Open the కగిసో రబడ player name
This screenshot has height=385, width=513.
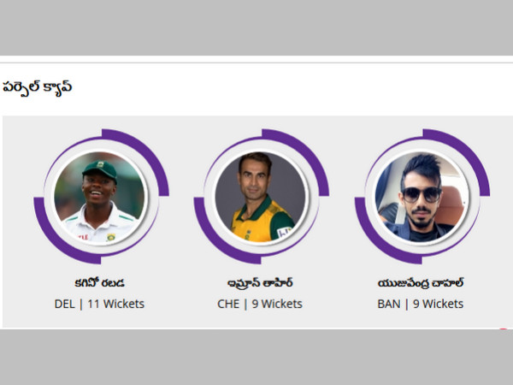coord(99,282)
